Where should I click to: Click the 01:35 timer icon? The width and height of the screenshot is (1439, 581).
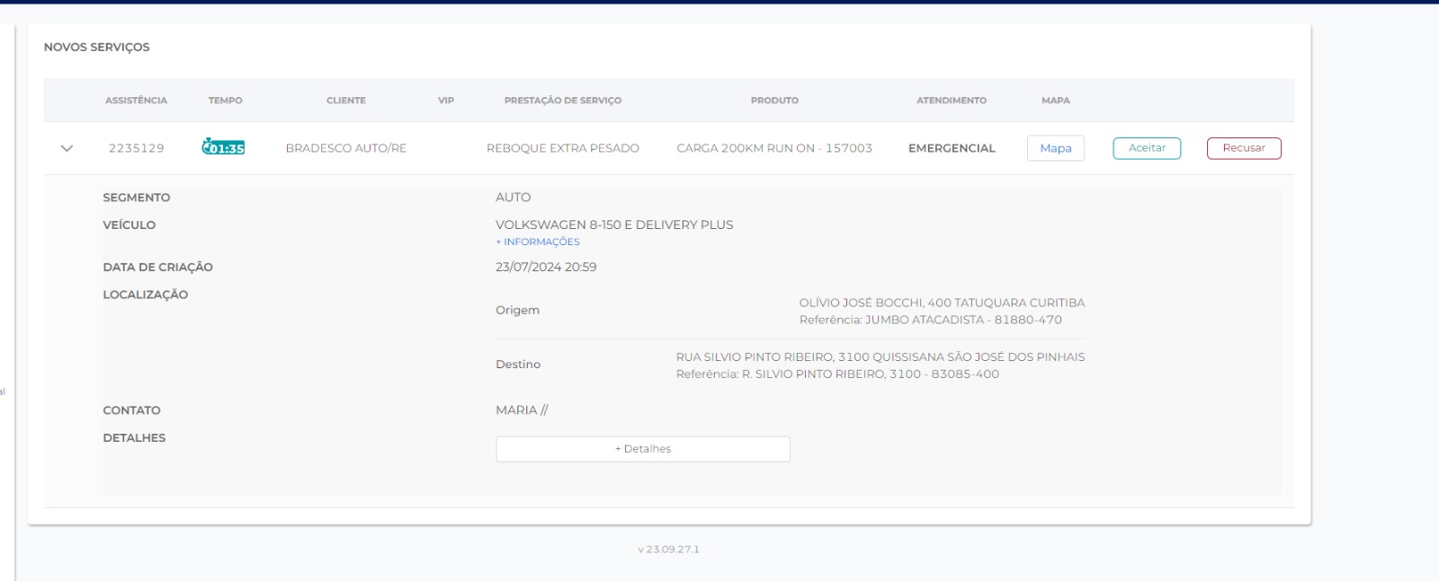[223, 147]
